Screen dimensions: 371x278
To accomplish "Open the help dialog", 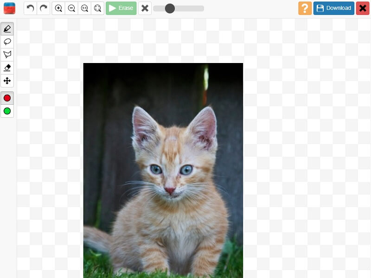I will click(305, 8).
